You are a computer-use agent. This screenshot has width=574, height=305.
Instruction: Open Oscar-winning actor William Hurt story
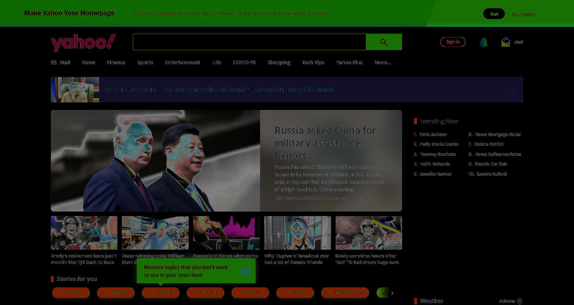pos(155,233)
